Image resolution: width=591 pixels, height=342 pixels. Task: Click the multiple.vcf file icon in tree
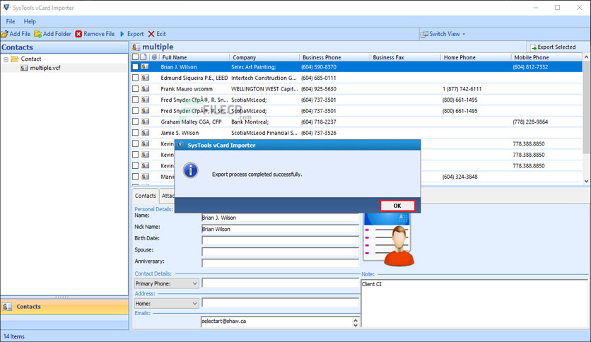point(24,68)
